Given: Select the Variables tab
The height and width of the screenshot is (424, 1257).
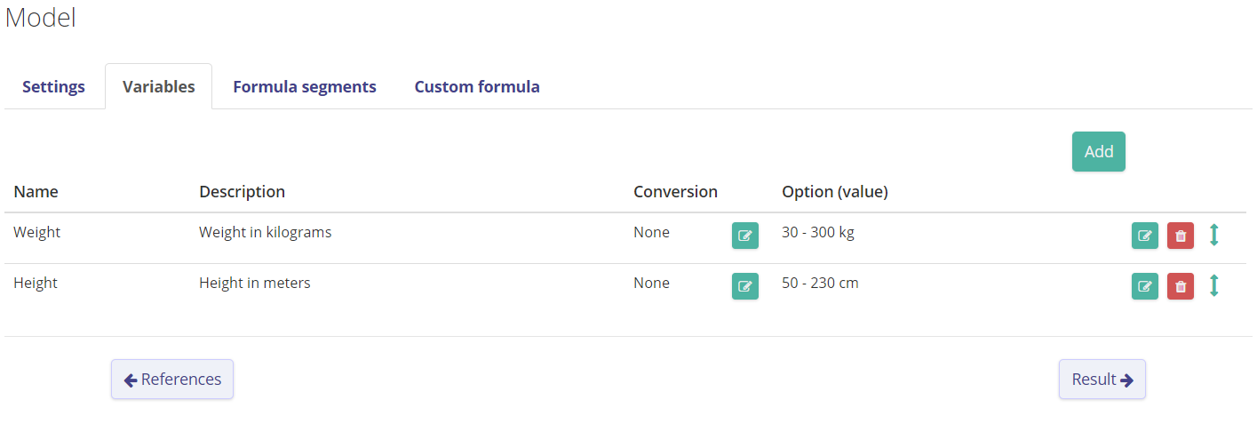Looking at the screenshot, I should (158, 87).
